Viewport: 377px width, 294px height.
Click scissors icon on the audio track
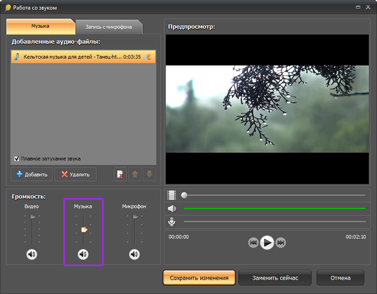point(148,57)
